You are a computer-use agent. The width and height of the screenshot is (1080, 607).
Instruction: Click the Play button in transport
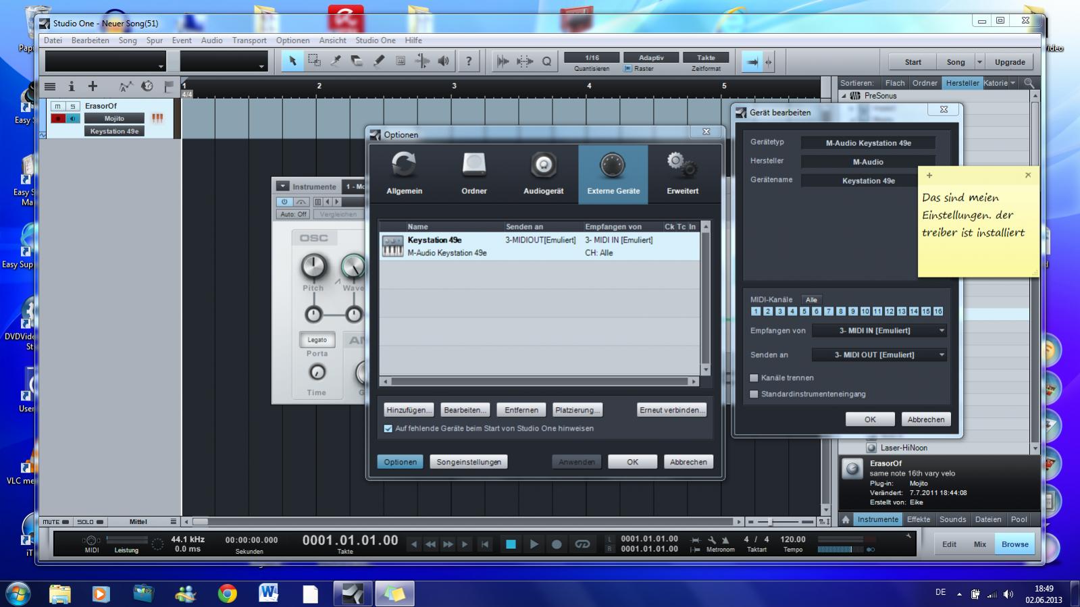tap(534, 544)
